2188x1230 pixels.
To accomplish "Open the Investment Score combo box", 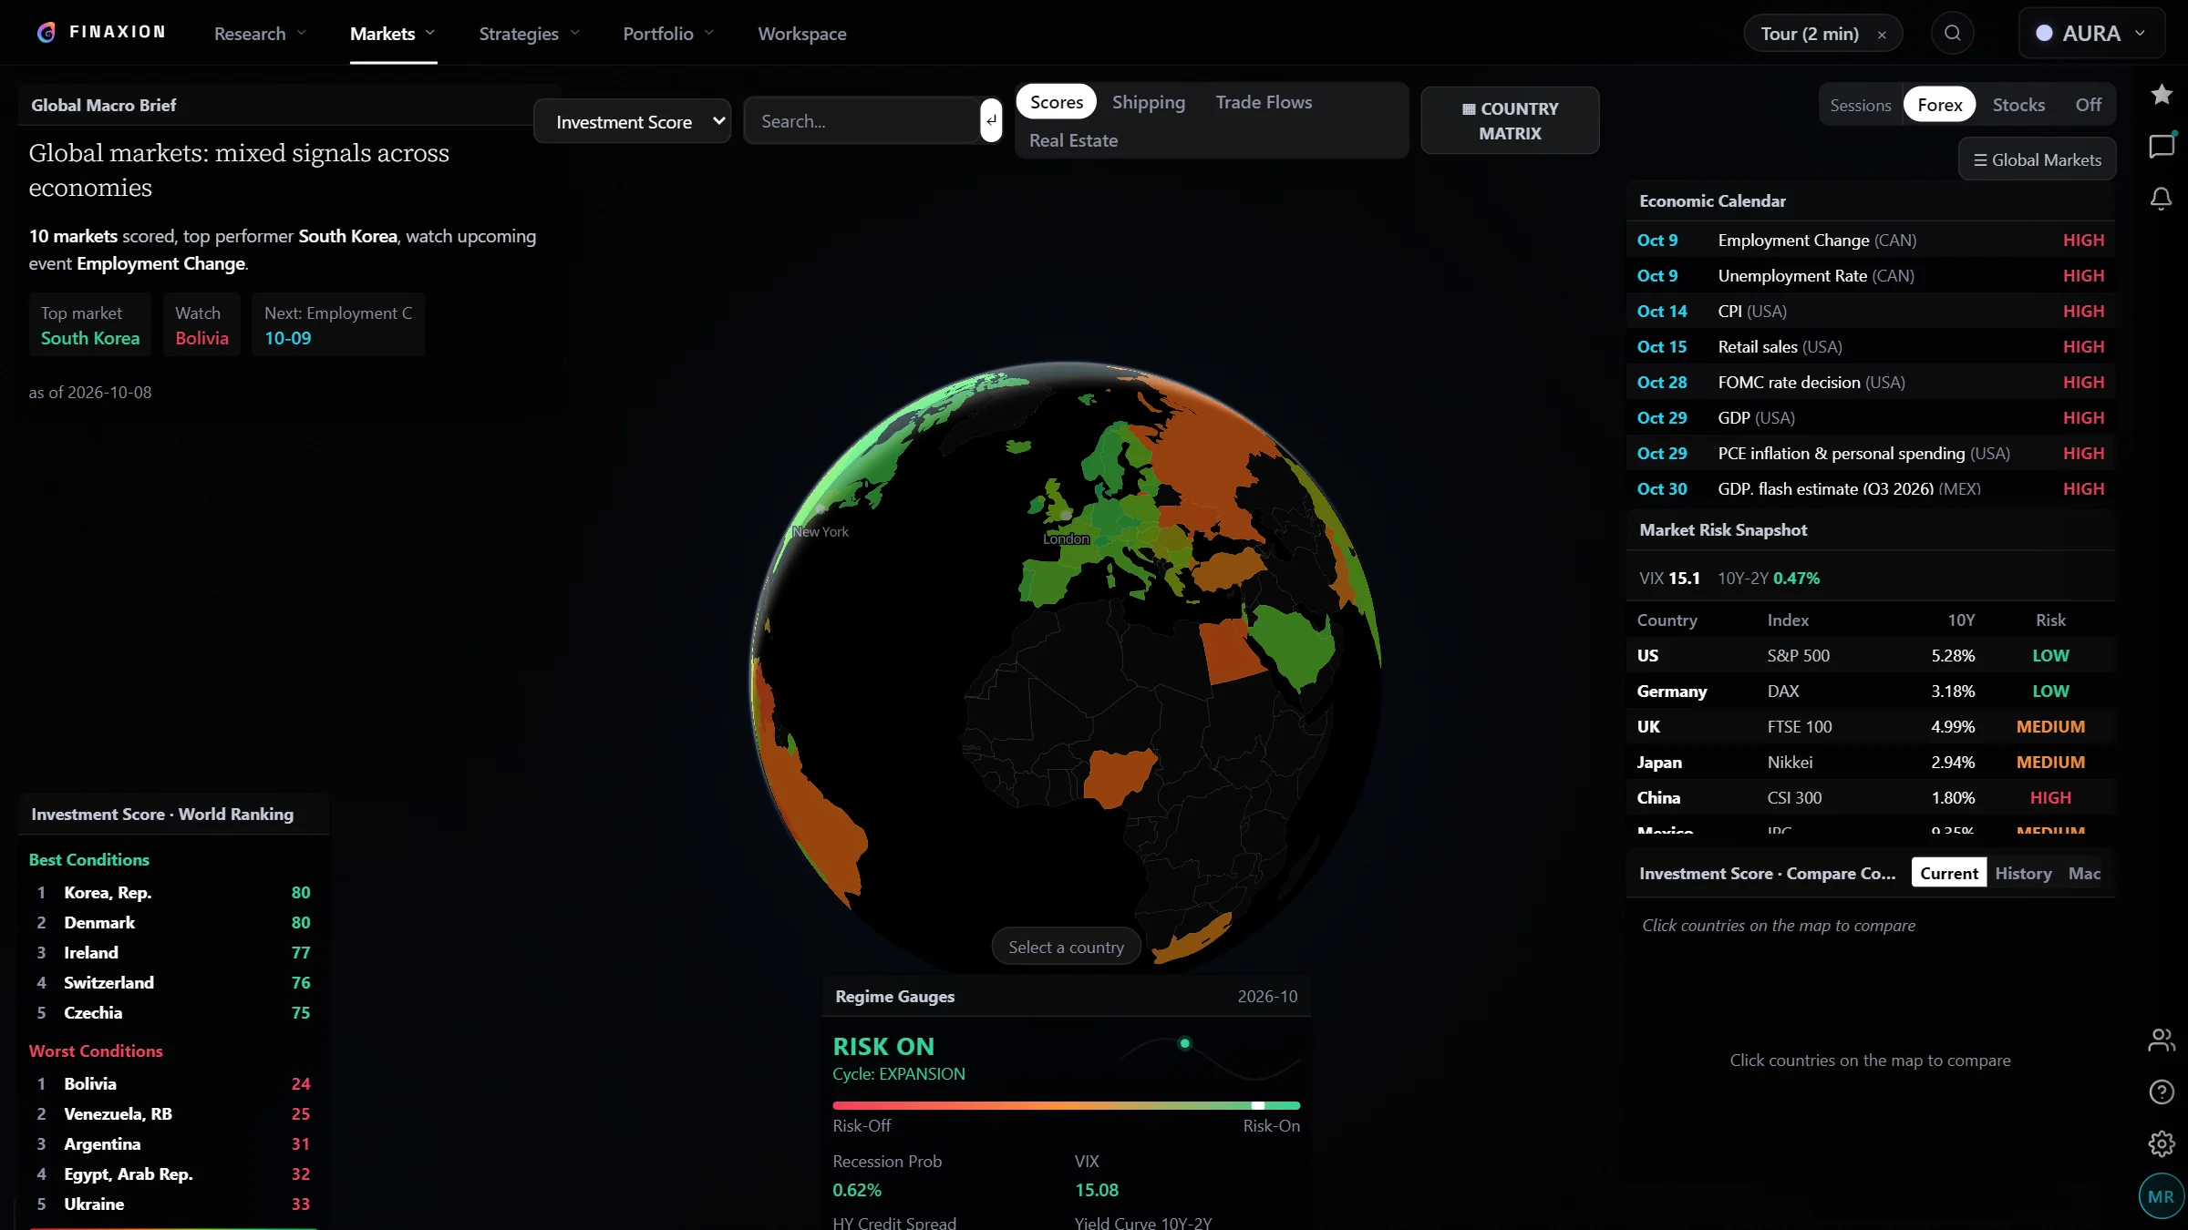I will point(632,121).
